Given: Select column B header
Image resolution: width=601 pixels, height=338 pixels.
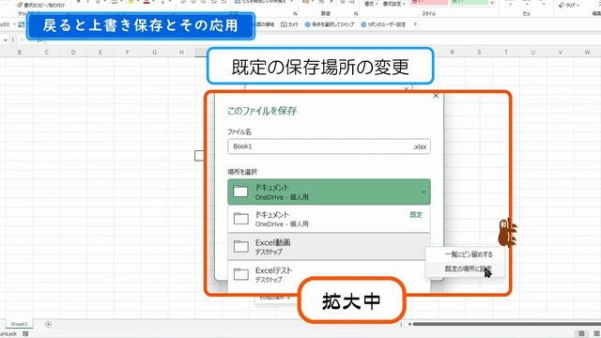Looking at the screenshot, I should [x=19, y=53].
